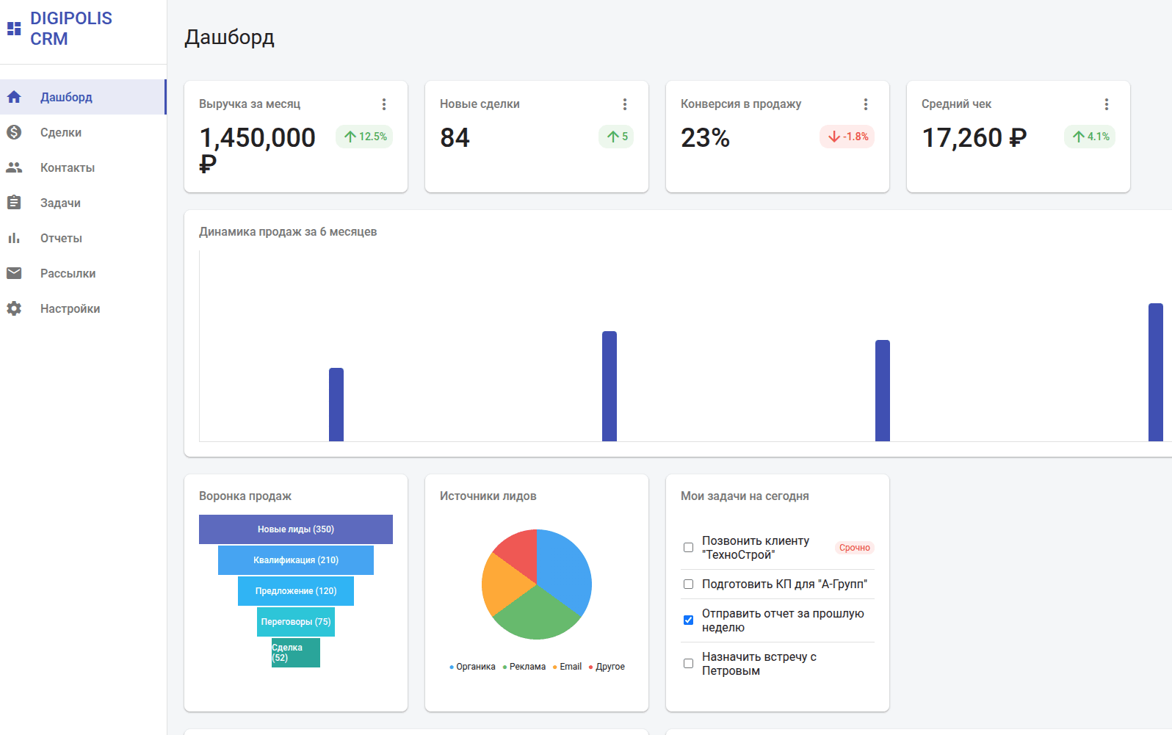Click the 12.5% revenue growth badge
This screenshot has width=1172, height=735.
point(365,137)
